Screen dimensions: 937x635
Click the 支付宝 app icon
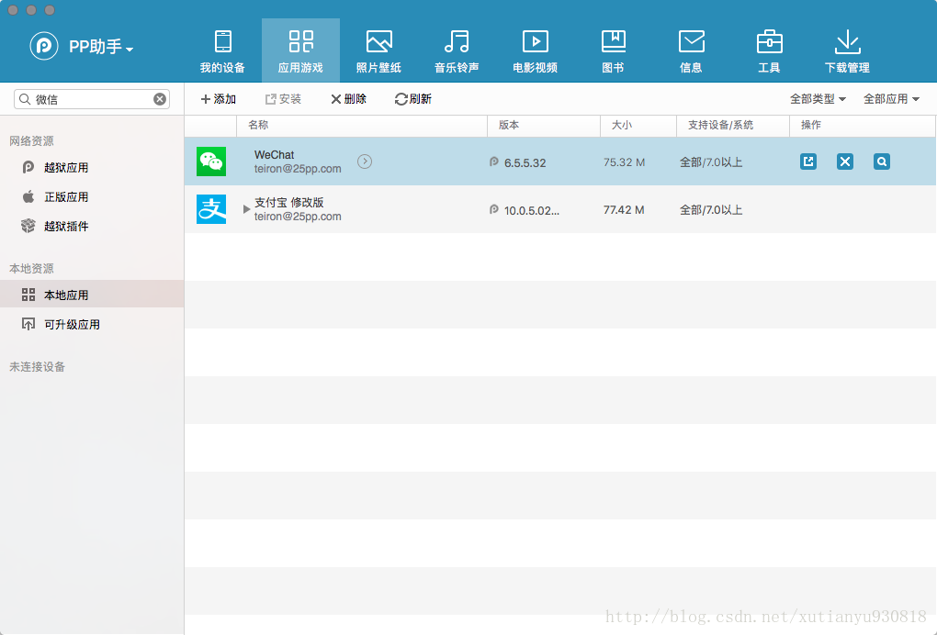point(211,209)
